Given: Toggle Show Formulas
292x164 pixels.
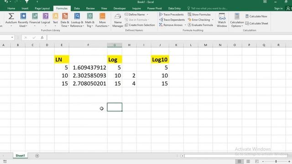Looking at the screenshot, I should click(x=199, y=15).
